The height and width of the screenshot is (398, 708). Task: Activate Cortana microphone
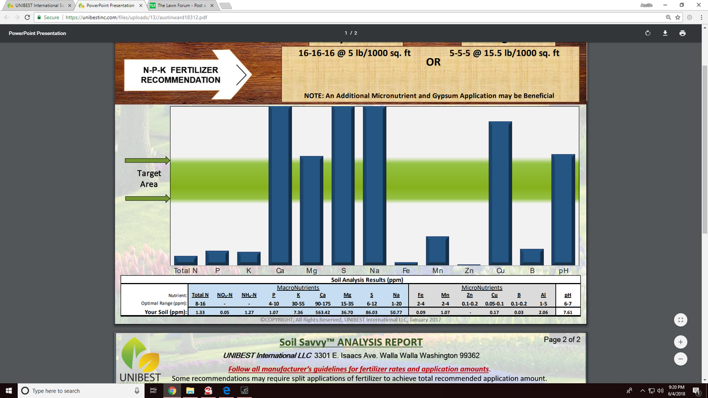pyautogui.click(x=137, y=391)
